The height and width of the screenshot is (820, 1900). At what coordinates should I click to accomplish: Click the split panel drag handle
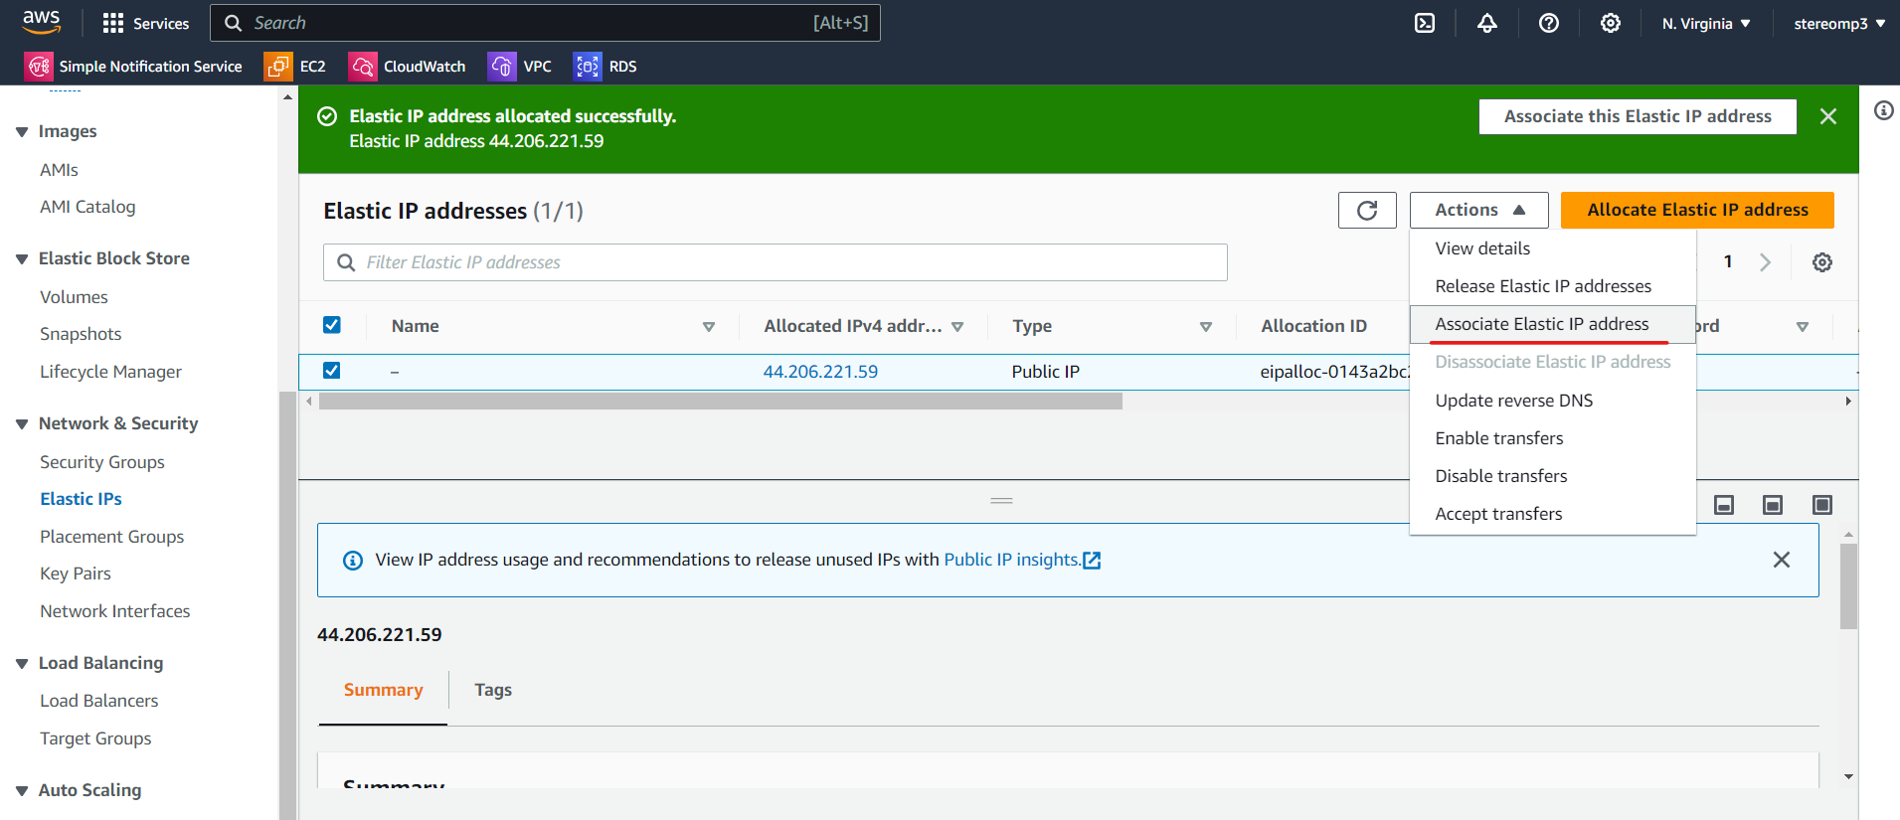1001,501
